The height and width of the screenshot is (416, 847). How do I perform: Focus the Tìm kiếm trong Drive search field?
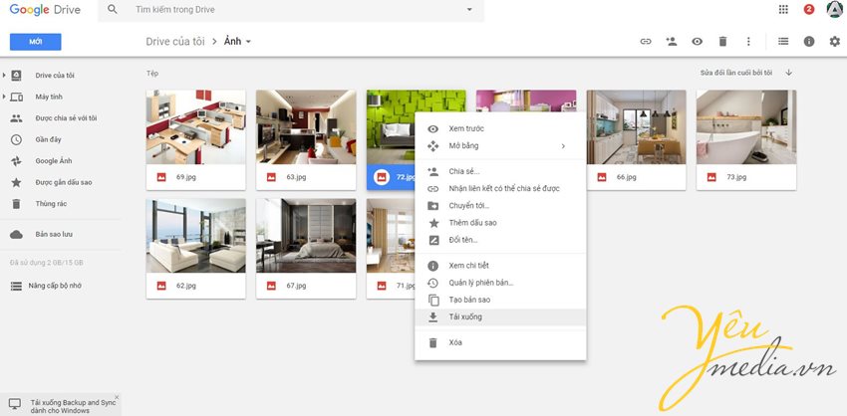click(292, 10)
